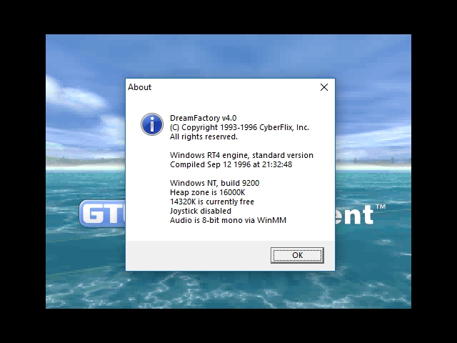Click 'Windows RT4 engine, standard version' line

tap(241, 155)
